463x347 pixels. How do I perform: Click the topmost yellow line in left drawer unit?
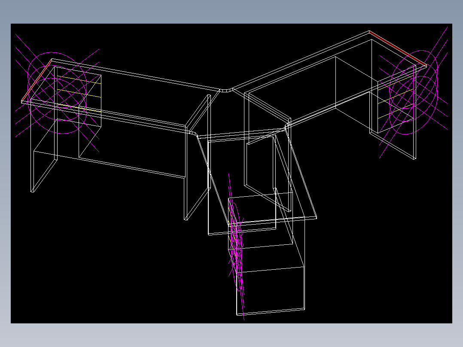[79, 80]
